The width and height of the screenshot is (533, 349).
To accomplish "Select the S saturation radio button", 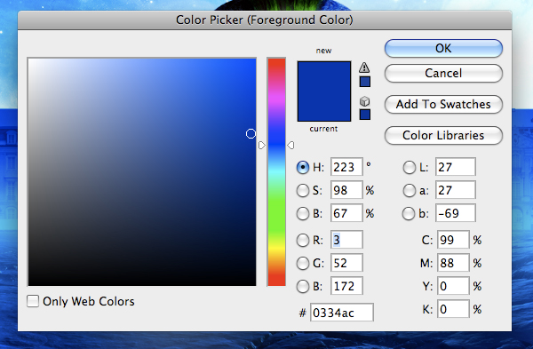I will [303, 190].
